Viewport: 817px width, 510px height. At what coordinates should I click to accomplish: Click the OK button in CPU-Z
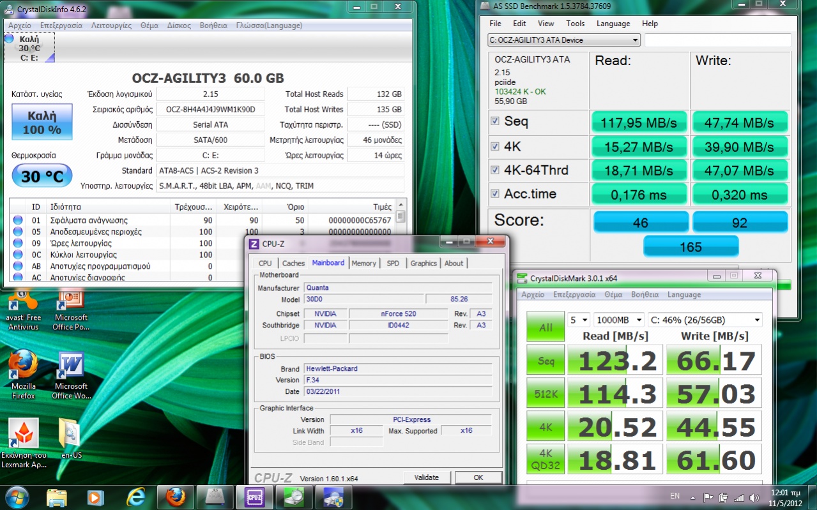(x=478, y=477)
